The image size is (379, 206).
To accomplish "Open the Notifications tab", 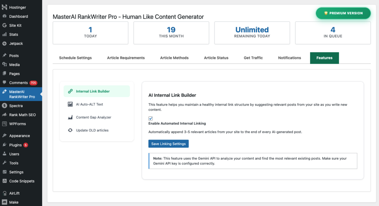I will [290, 58].
